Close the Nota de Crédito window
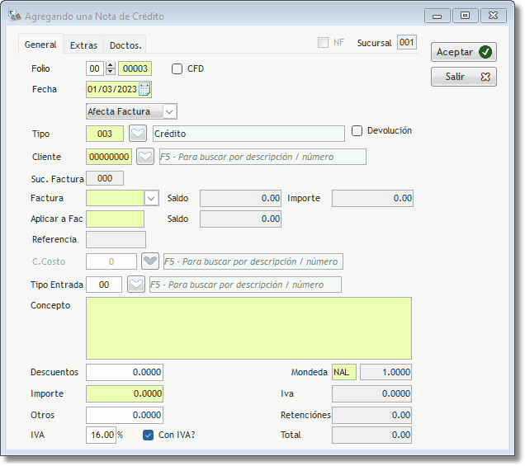The height and width of the screenshot is (466, 525). point(493,16)
